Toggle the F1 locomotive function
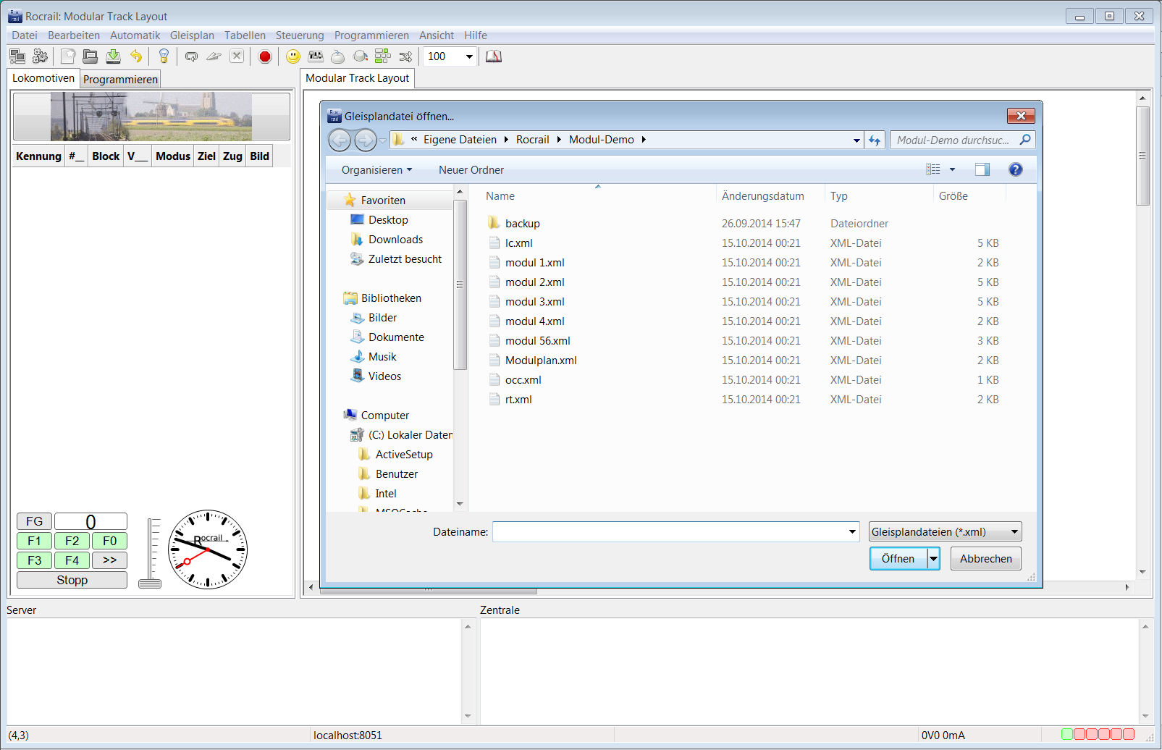The image size is (1162, 750). [x=34, y=541]
